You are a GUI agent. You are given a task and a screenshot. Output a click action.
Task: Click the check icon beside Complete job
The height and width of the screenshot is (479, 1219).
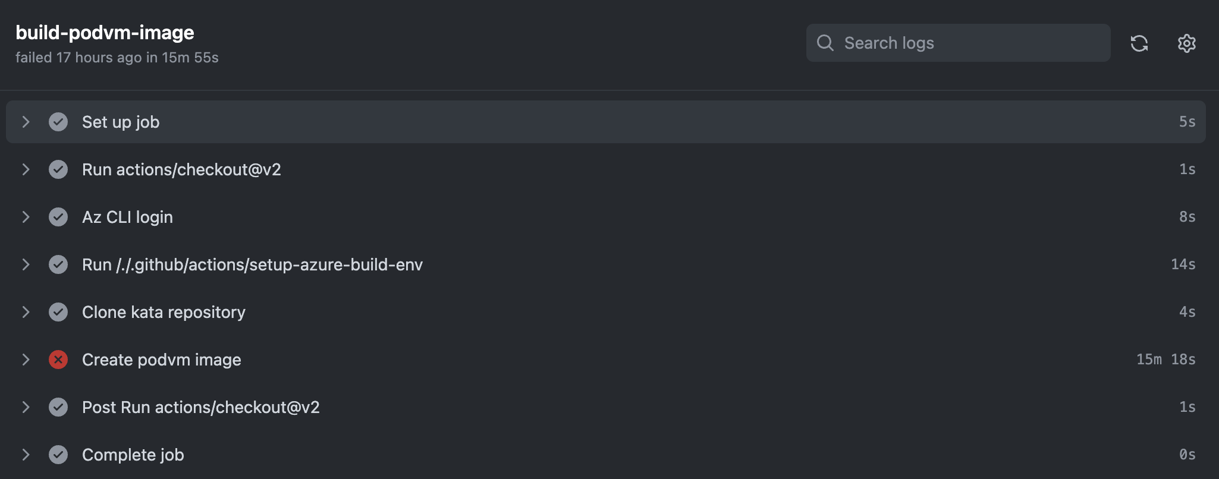[58, 455]
